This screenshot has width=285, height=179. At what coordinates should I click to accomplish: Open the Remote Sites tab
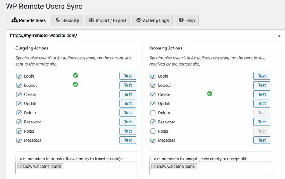pos(29,20)
